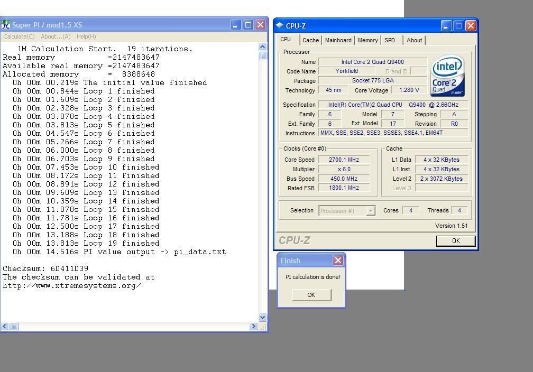Minimize the Super PI window
The height and width of the screenshot is (372, 533).
pos(236,25)
